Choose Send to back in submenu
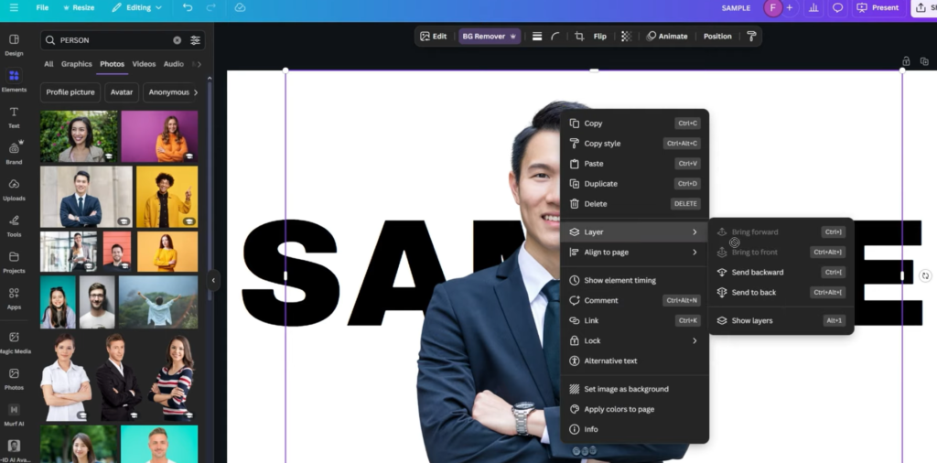This screenshot has height=463, width=937. pyautogui.click(x=781, y=293)
